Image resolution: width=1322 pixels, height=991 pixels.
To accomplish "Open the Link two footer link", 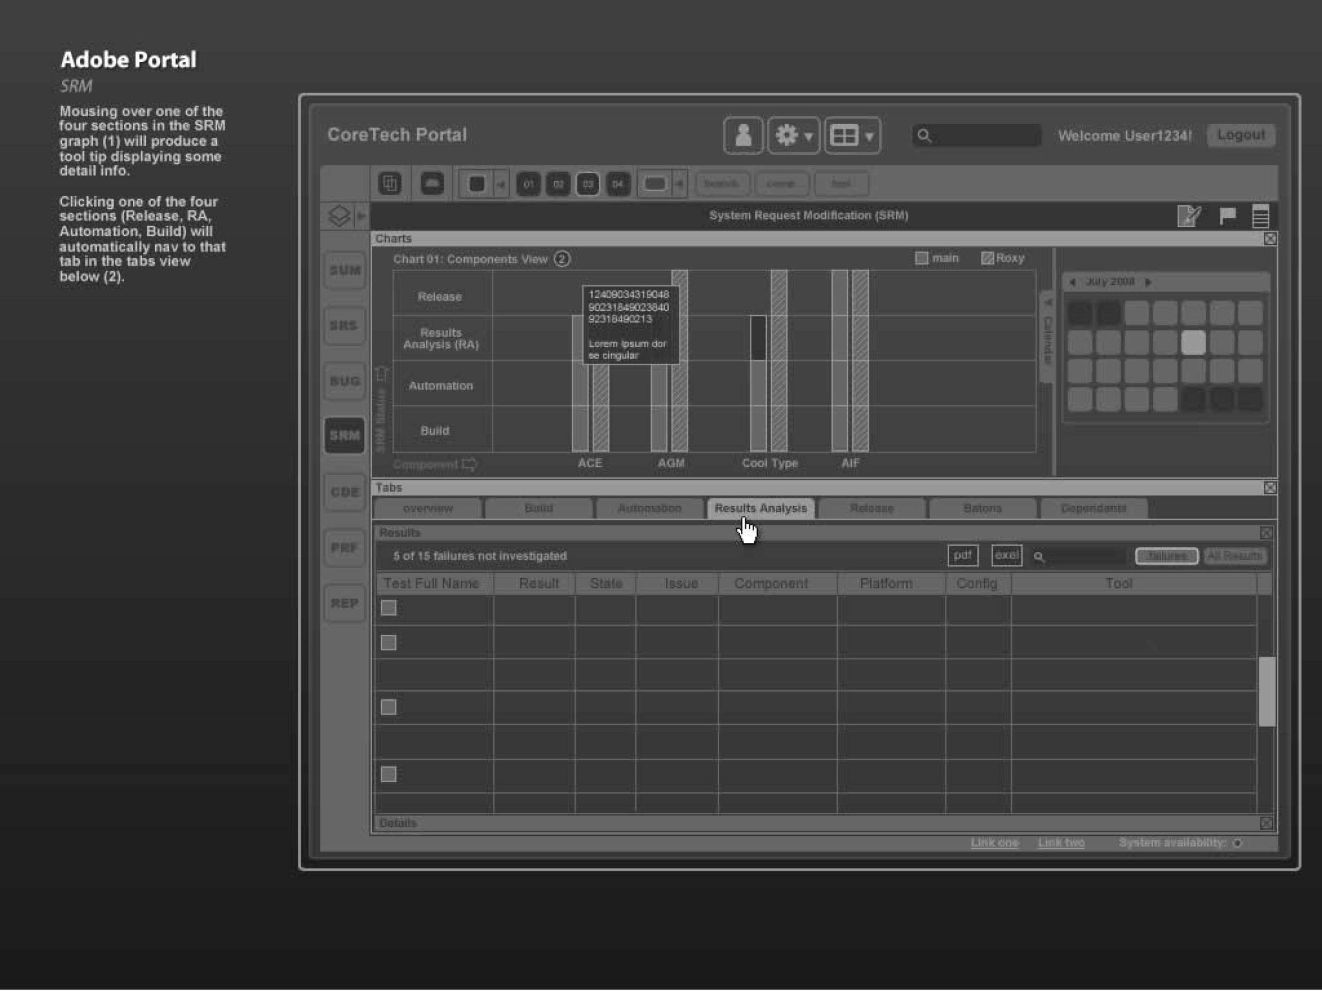I will click(1061, 842).
